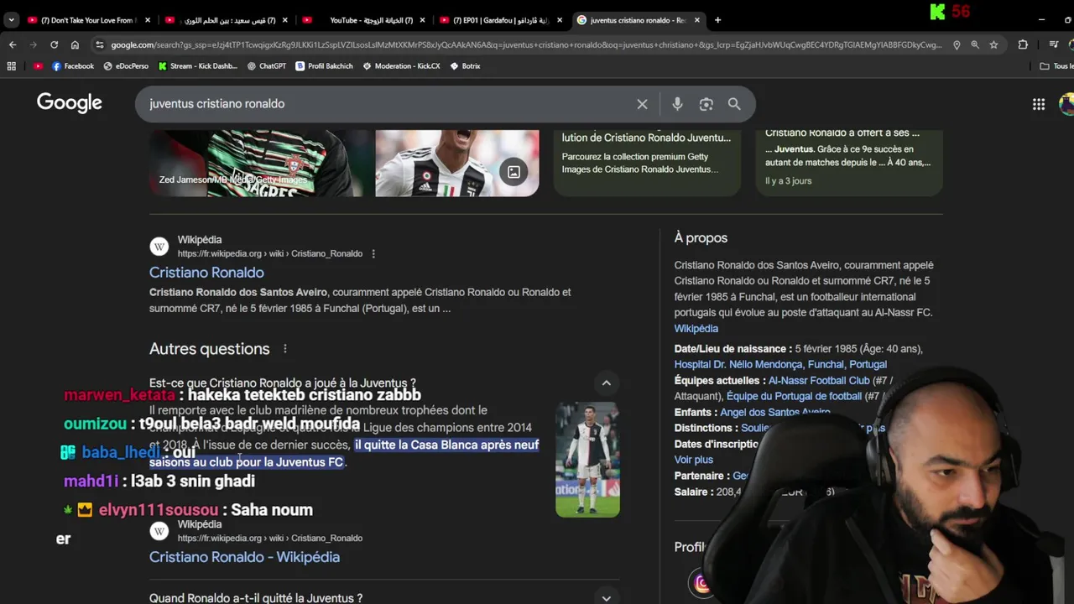Click the location permission icon in address bar
Image resolution: width=1074 pixels, height=604 pixels.
(957, 44)
